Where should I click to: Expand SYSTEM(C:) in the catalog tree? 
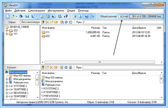(7, 86)
